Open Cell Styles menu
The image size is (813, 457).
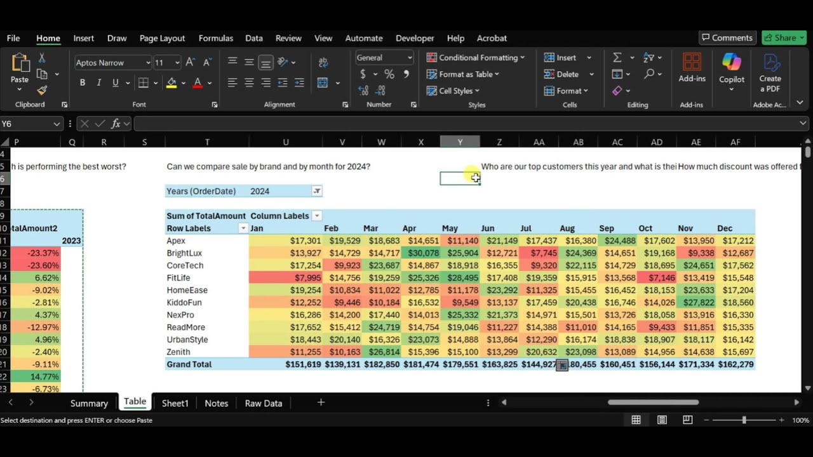click(454, 91)
